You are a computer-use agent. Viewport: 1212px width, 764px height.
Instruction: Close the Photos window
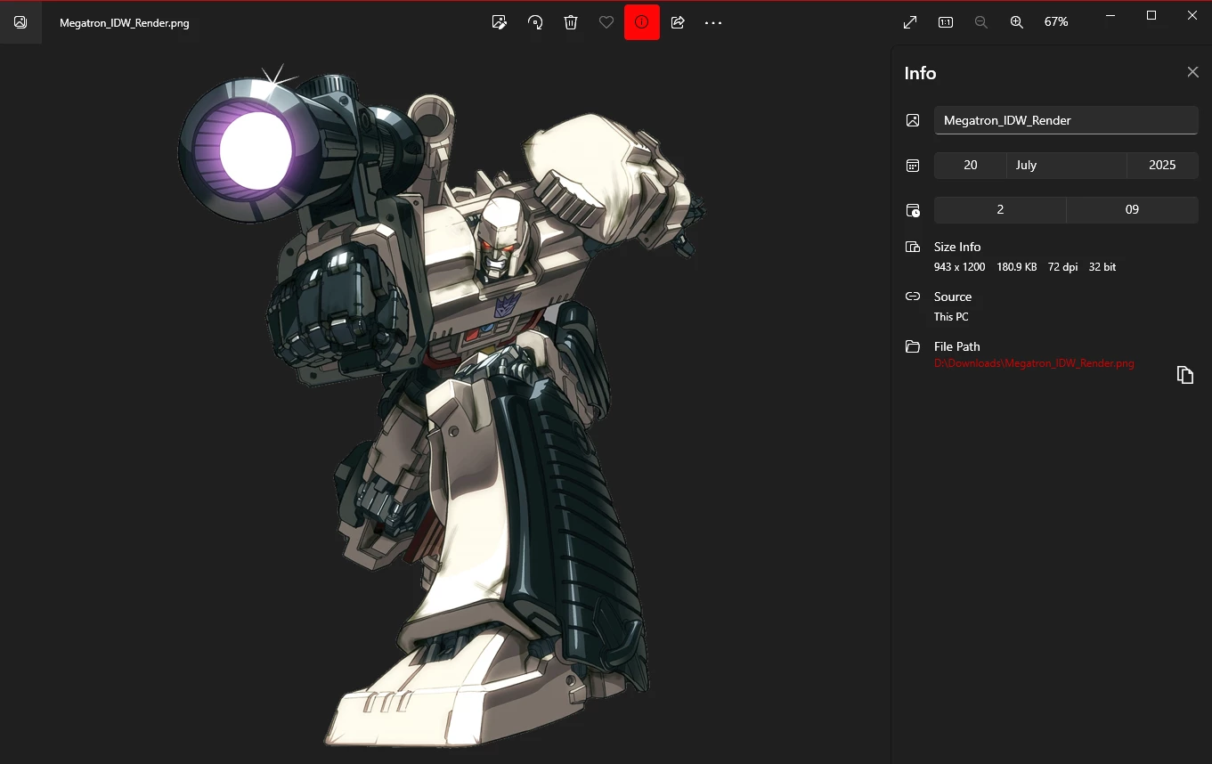(x=1192, y=15)
